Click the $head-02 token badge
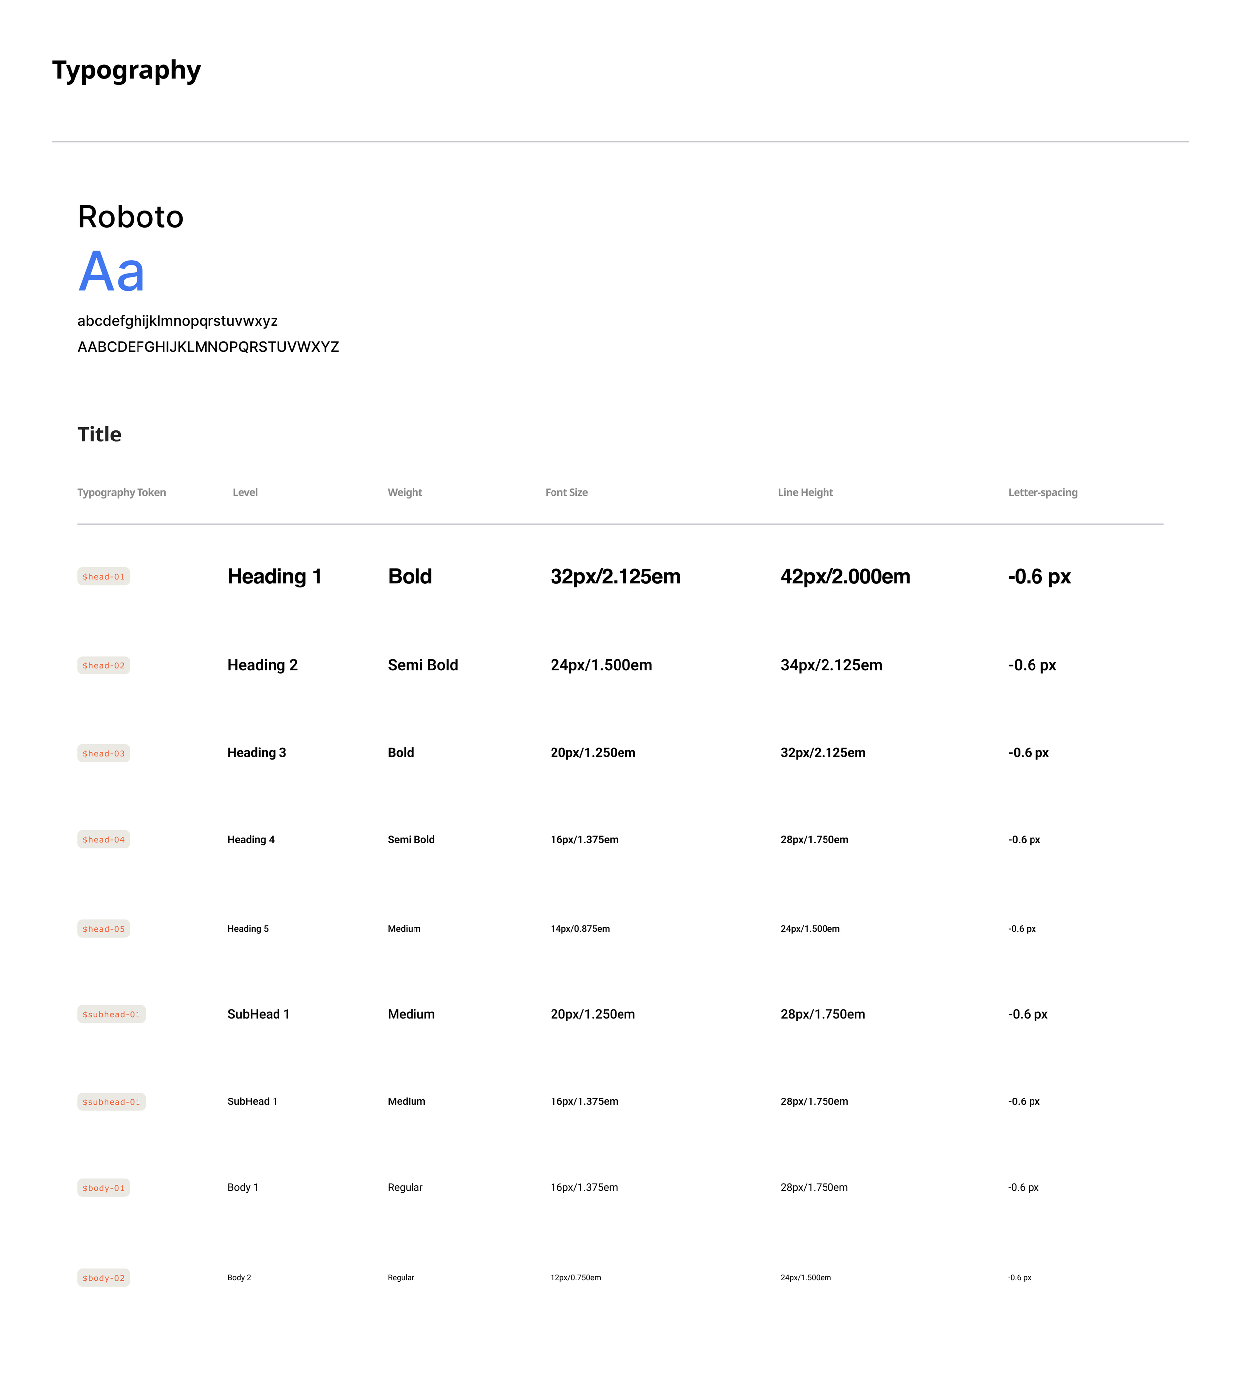 click(x=104, y=665)
